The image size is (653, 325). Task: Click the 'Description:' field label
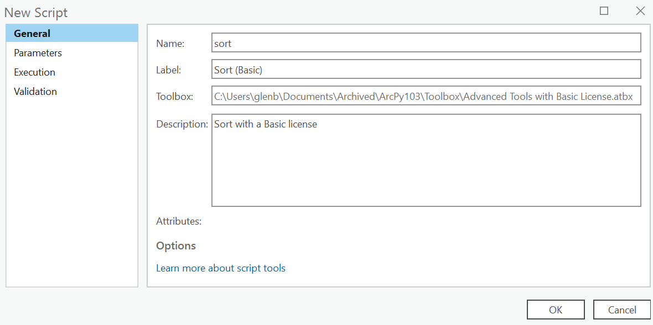pos(182,124)
